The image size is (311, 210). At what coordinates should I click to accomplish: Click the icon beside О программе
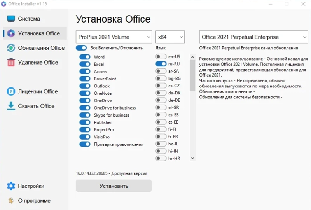click(11, 201)
